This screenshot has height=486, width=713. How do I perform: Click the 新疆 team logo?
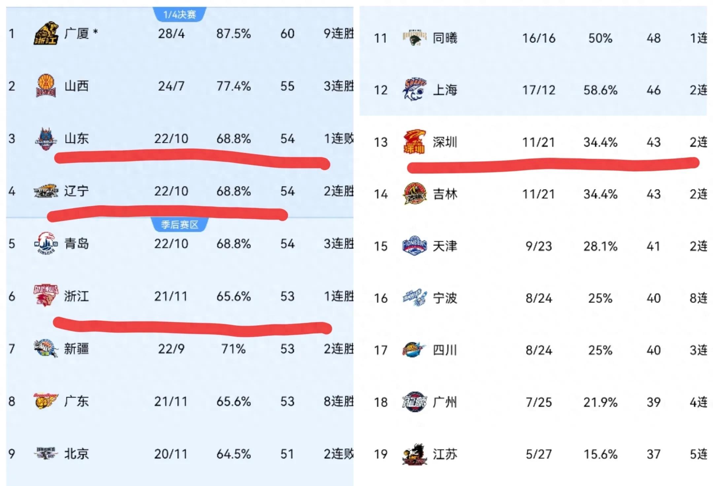(46, 349)
